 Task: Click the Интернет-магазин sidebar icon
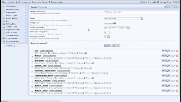point(4,41)
